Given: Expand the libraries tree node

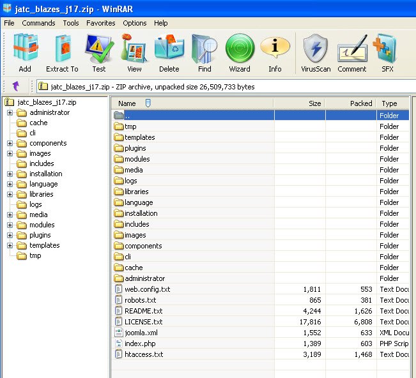Looking at the screenshot, I should (x=10, y=194).
